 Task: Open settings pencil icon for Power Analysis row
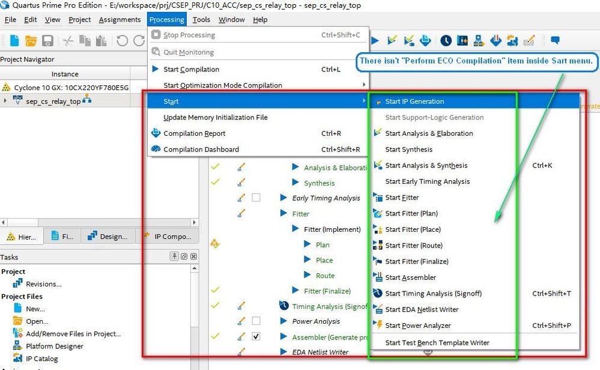click(x=241, y=321)
